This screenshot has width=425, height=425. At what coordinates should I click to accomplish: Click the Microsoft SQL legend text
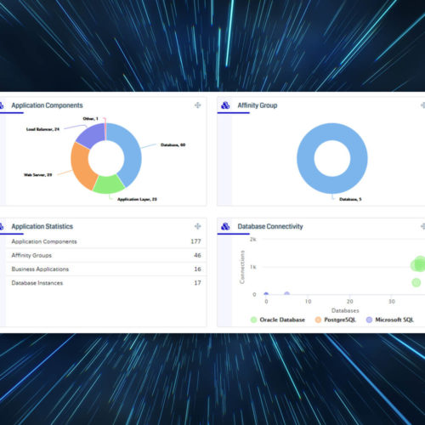[394, 320]
